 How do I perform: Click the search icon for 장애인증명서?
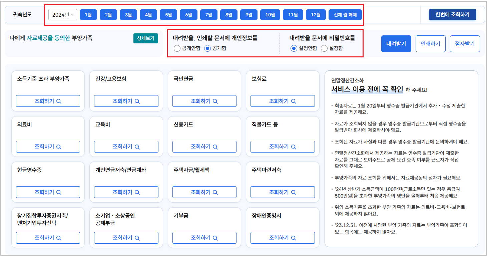[294, 238]
